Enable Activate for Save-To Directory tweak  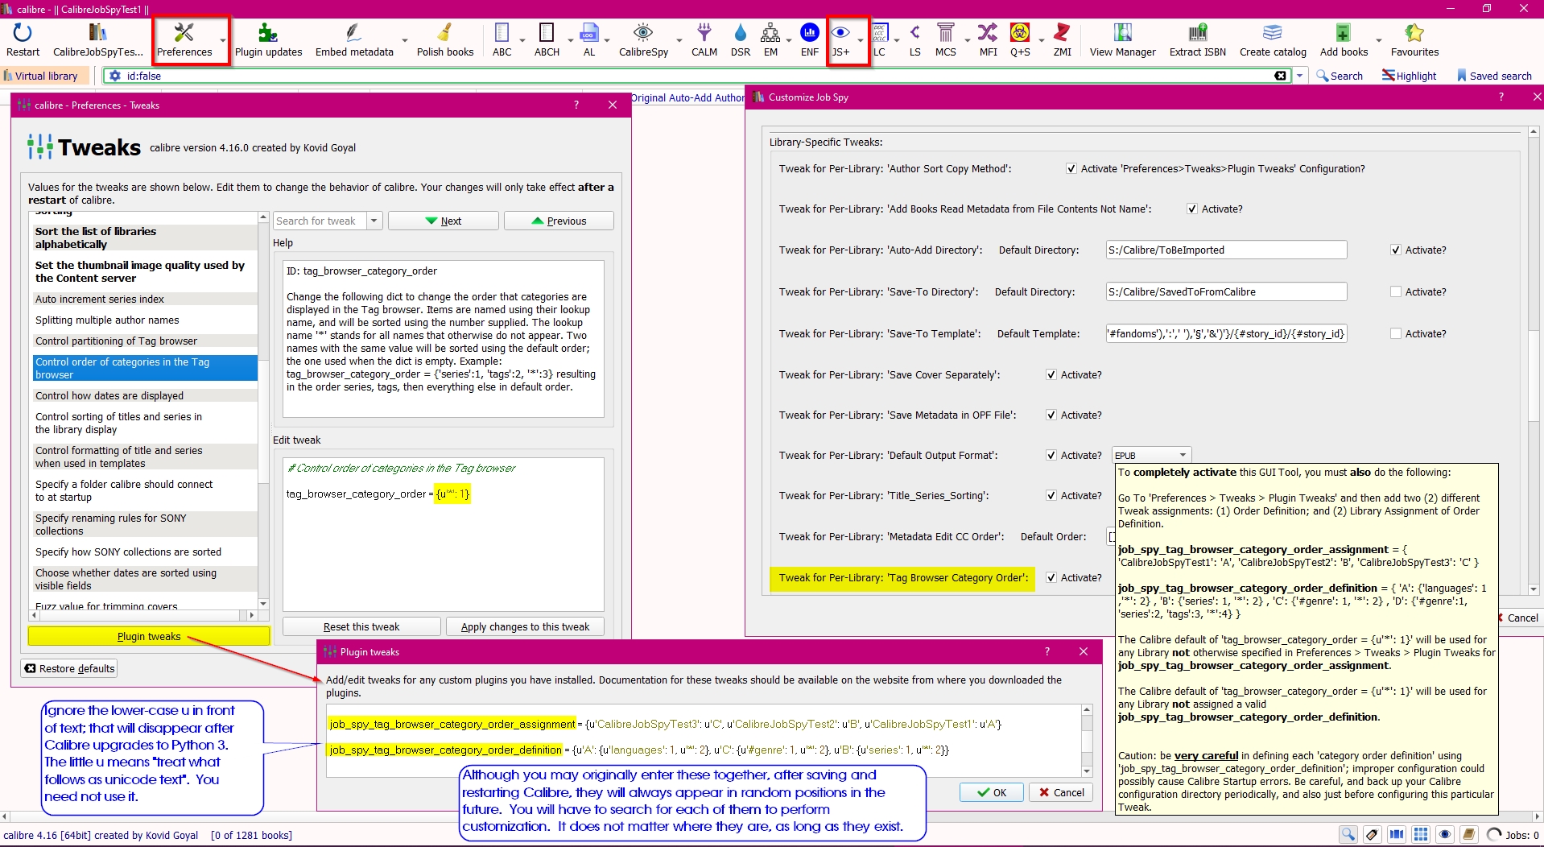pyautogui.click(x=1396, y=292)
